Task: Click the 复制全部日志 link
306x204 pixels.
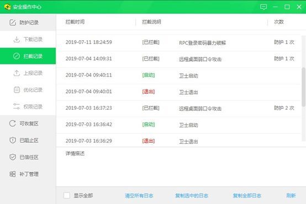Action: coord(247,196)
